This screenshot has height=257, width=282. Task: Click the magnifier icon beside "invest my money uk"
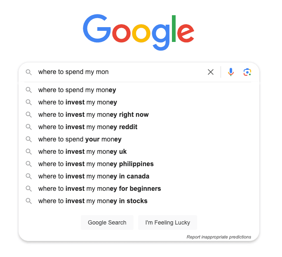[28, 152]
